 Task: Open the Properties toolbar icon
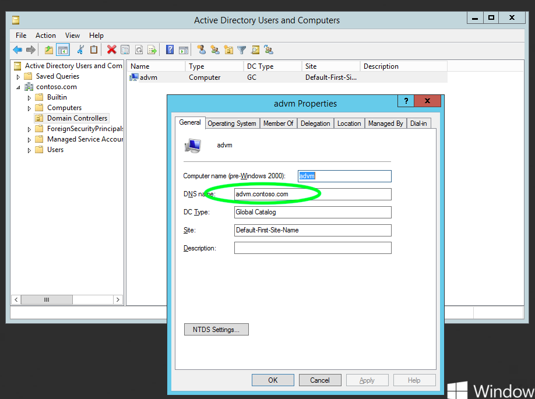tap(125, 50)
